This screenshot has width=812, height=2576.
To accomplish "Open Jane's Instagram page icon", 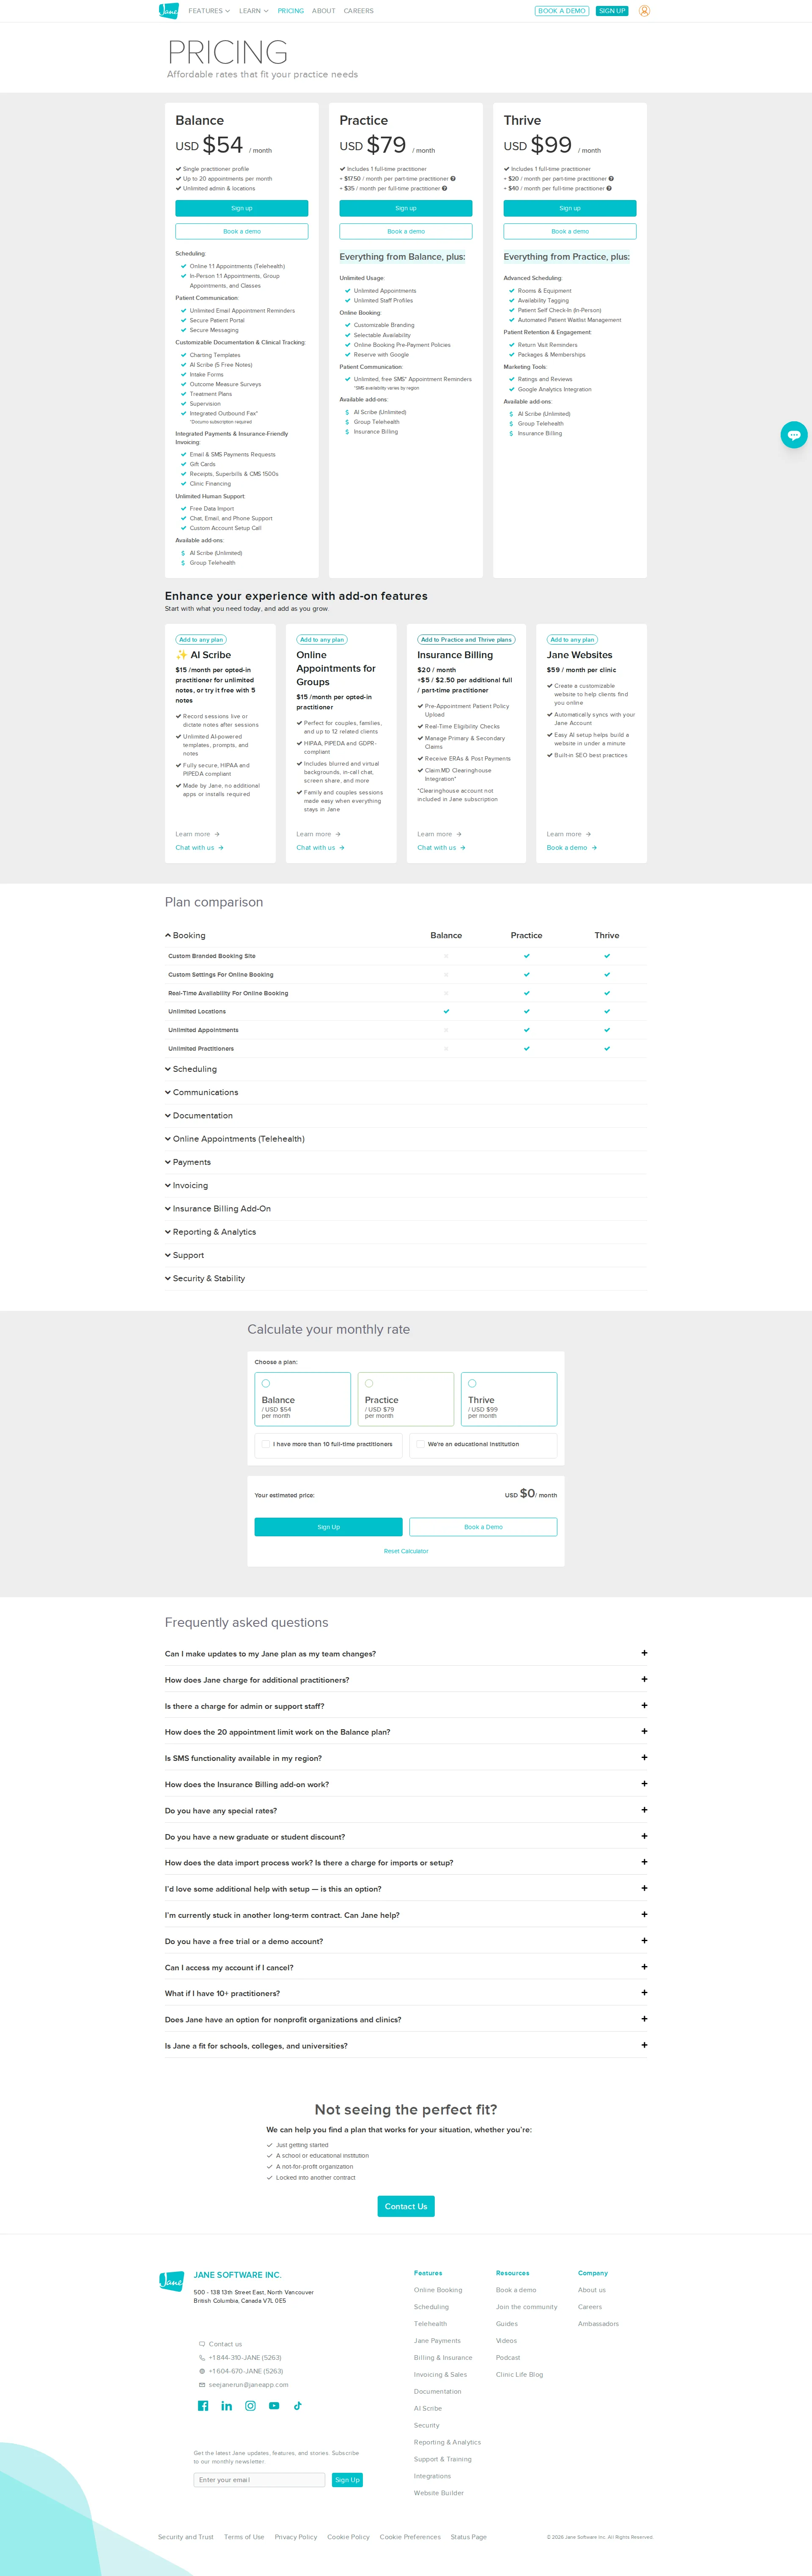I will [x=250, y=2406].
